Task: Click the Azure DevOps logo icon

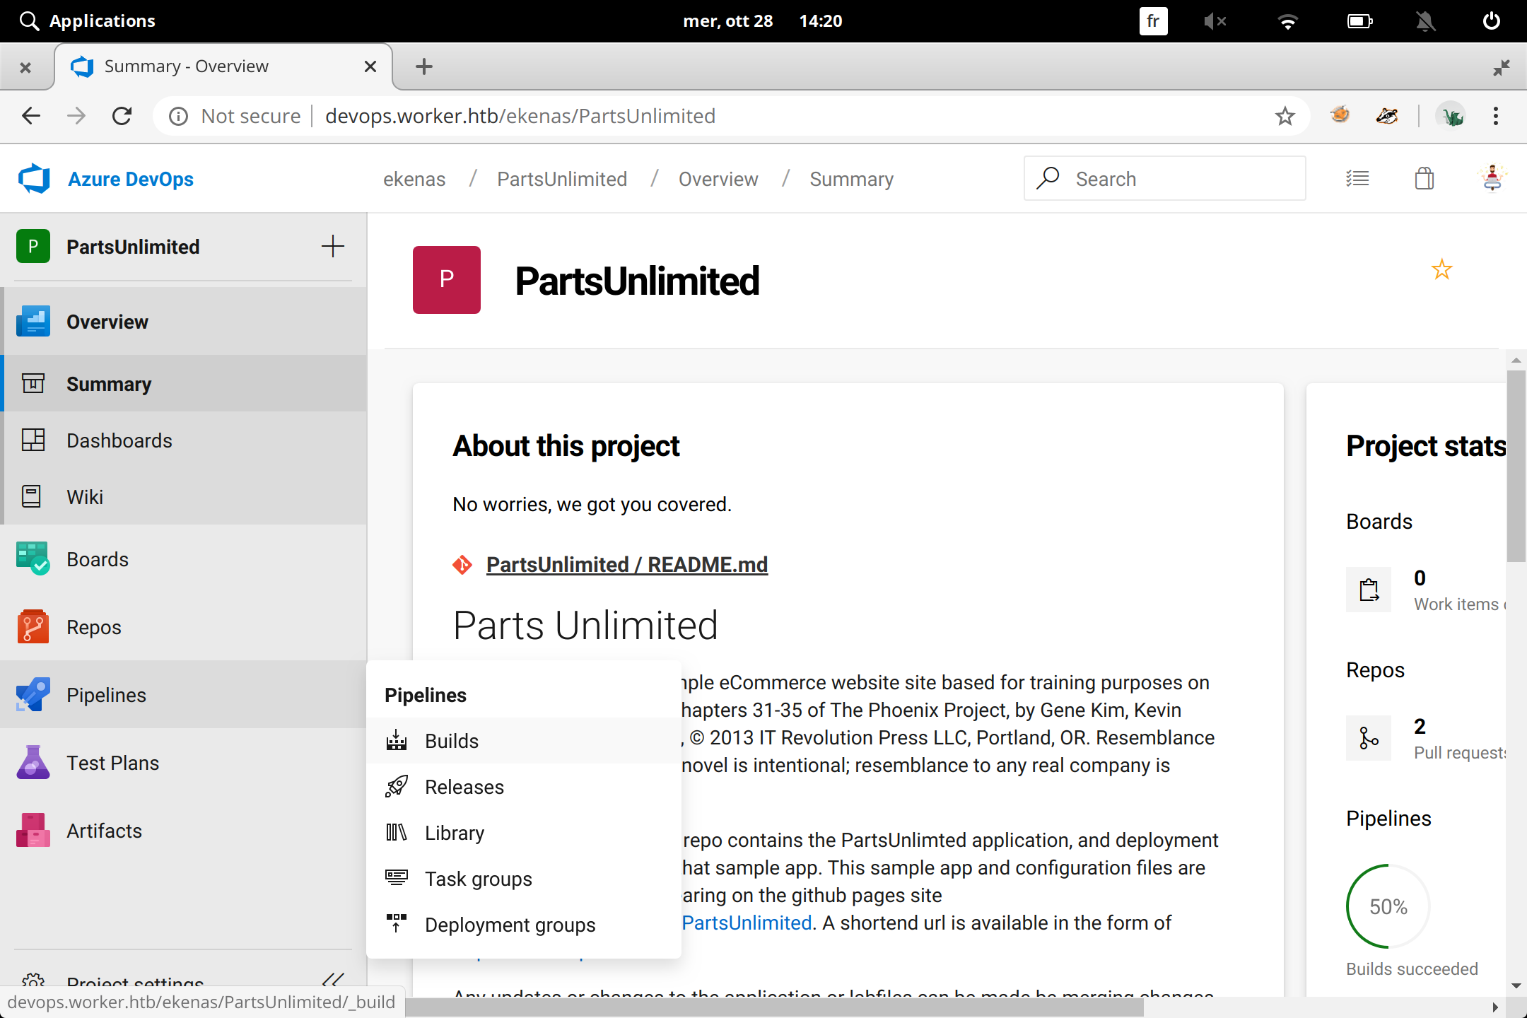Action: point(34,179)
